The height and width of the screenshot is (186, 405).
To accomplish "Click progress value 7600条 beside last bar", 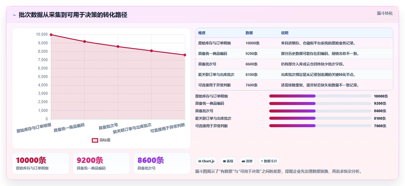I will (x=380, y=126).
